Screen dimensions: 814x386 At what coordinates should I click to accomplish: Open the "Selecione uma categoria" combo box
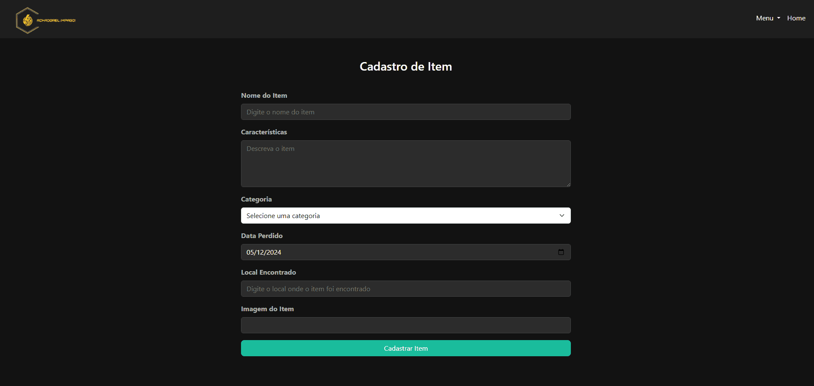pyautogui.click(x=406, y=216)
